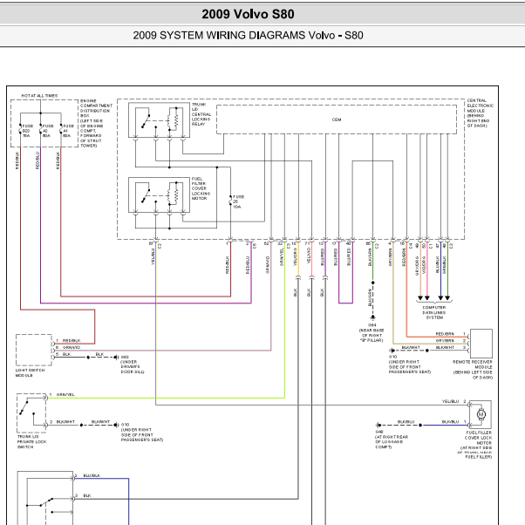The width and height of the screenshot is (525, 525).
Task: Click the motor "M" symbol in fuel filler motor
Action: pos(481,414)
